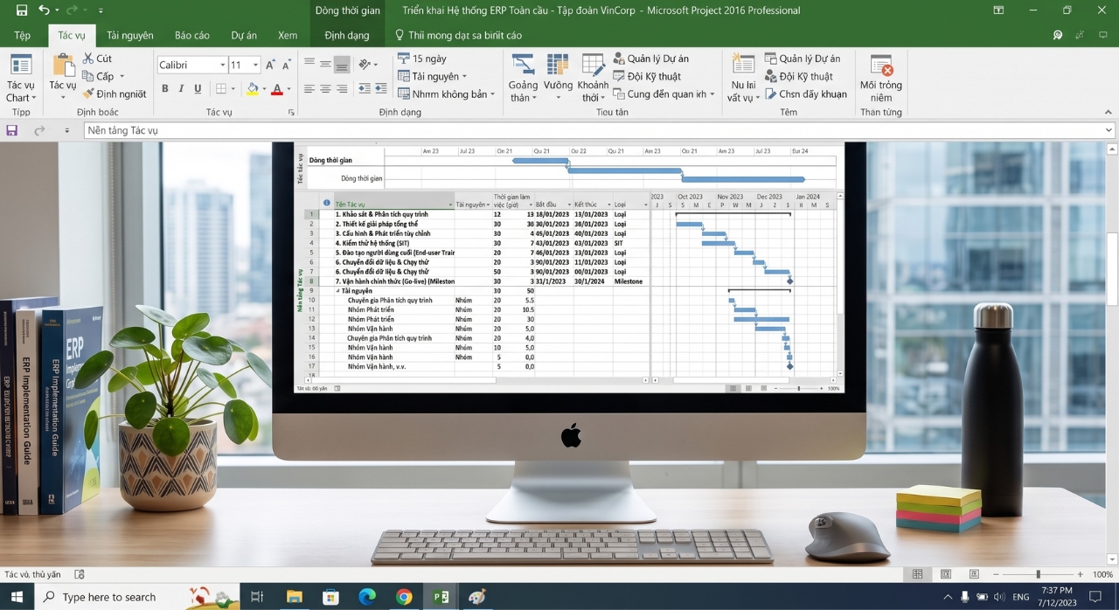Click the Paste clipboard icon
Viewport: 1119px width, 610px height.
(x=63, y=66)
